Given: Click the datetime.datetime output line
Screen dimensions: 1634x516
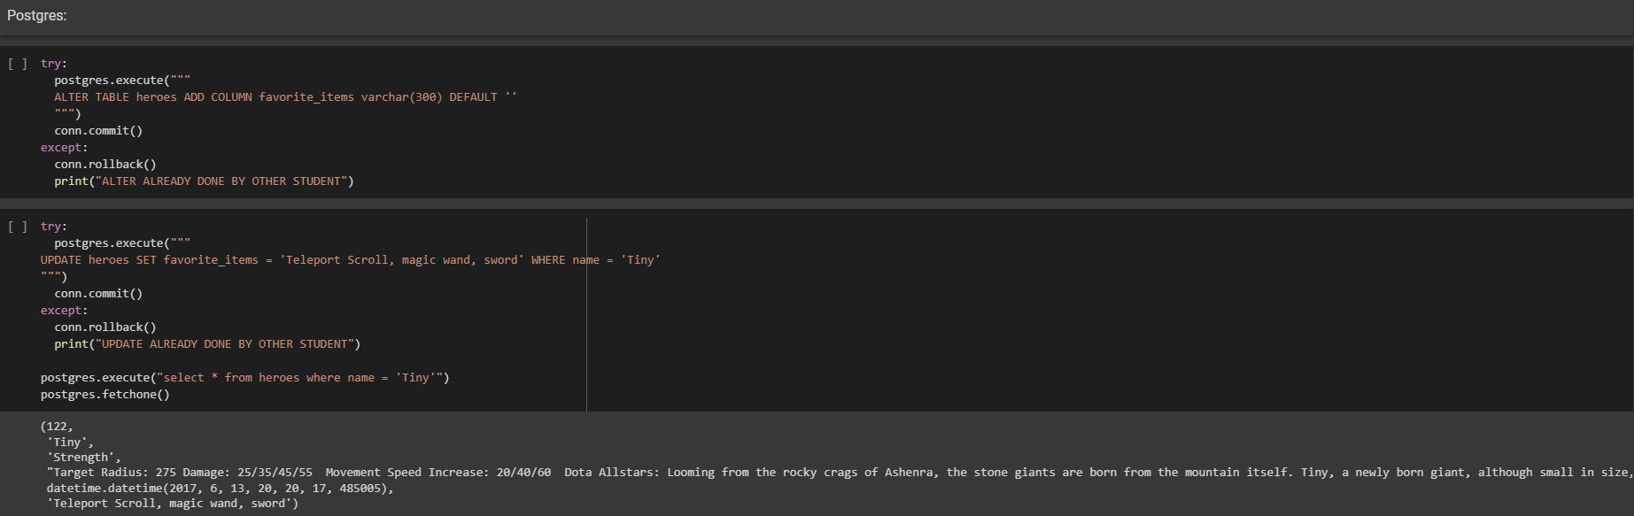Looking at the screenshot, I should tap(221, 488).
